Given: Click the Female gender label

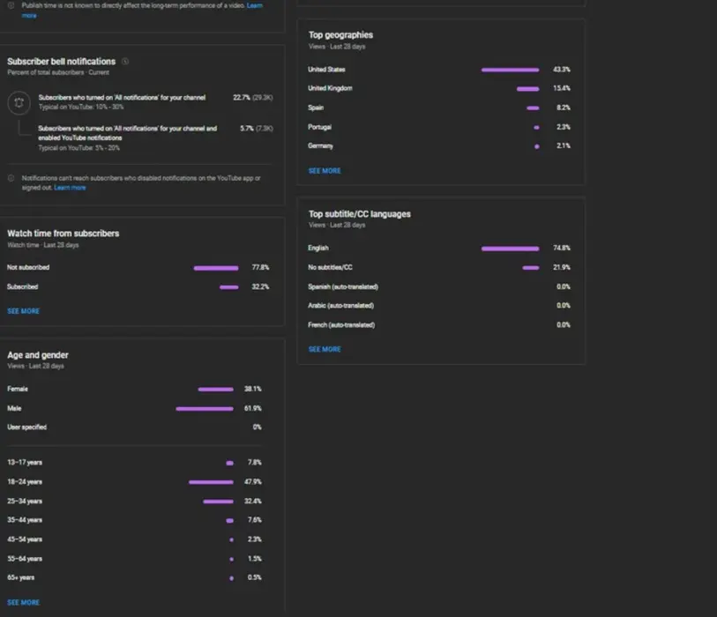Looking at the screenshot, I should 18,389.
